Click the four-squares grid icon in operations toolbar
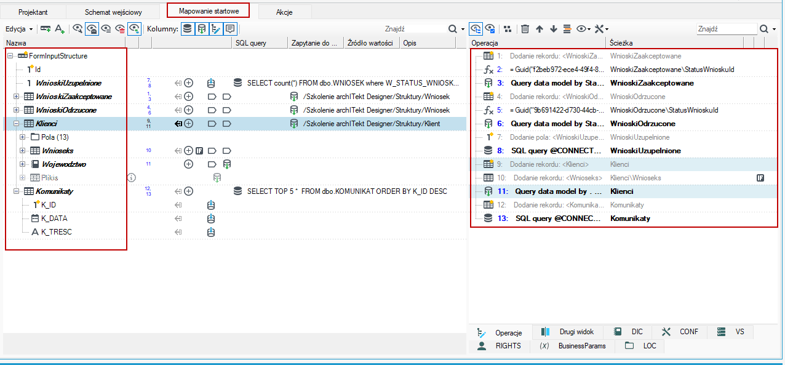 tap(508, 29)
